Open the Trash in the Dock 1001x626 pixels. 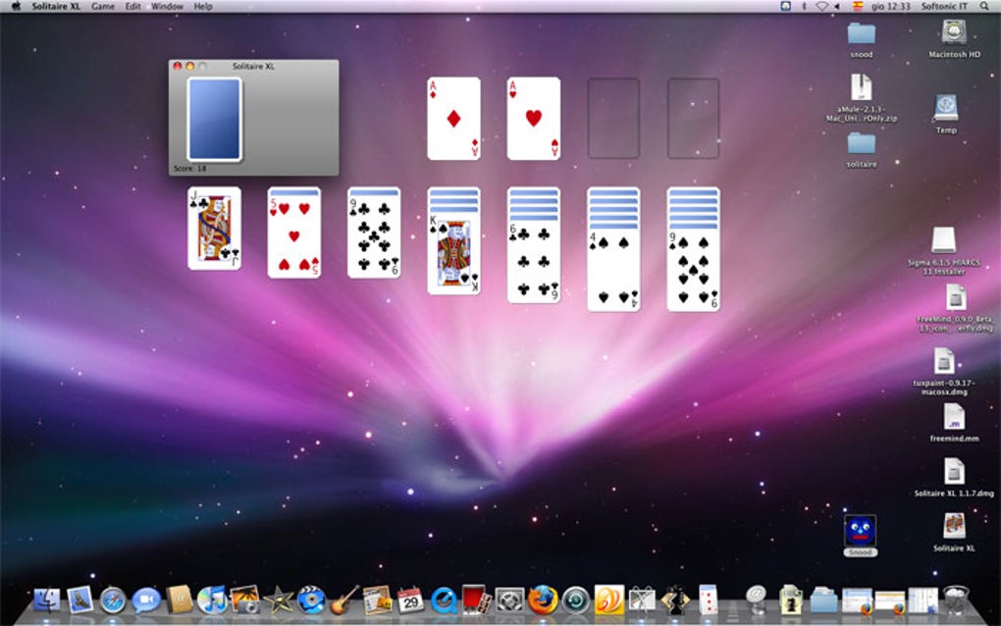pos(956,600)
